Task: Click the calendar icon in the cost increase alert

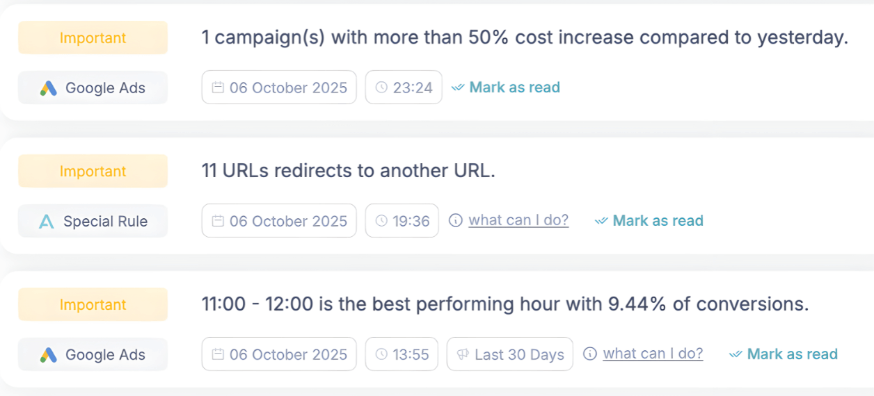Action: [x=218, y=88]
